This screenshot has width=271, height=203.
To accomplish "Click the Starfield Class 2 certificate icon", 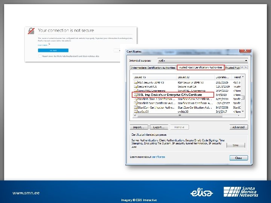I will point(135,99).
